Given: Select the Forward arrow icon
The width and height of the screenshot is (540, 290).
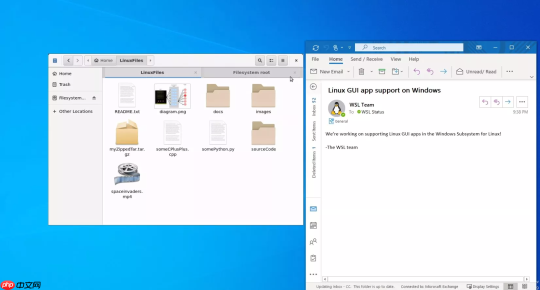Looking at the screenshot, I should (x=444, y=71).
